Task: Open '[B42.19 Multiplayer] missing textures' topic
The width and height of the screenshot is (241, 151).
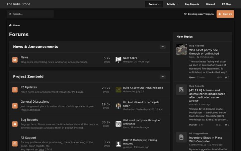Action: tap(140, 142)
